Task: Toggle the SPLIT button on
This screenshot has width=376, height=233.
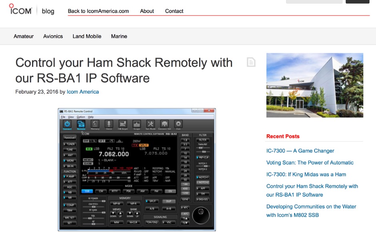Action: pos(152,201)
